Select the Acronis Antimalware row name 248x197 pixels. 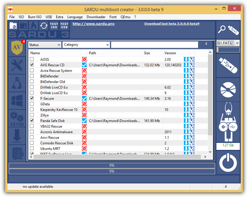click(x=57, y=132)
